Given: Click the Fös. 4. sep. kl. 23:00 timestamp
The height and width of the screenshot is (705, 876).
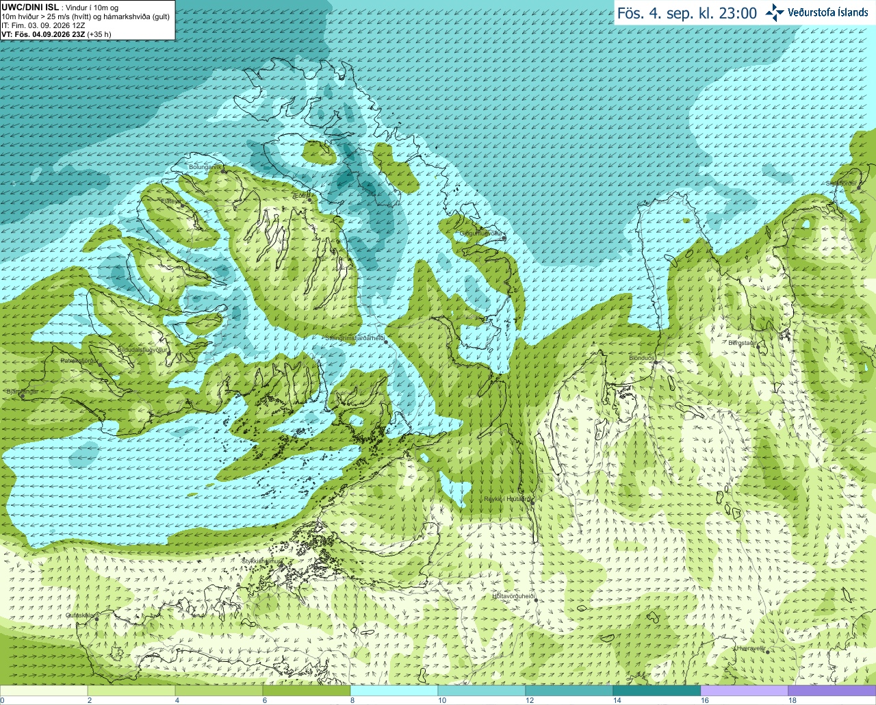Looking at the screenshot, I should point(687,13).
